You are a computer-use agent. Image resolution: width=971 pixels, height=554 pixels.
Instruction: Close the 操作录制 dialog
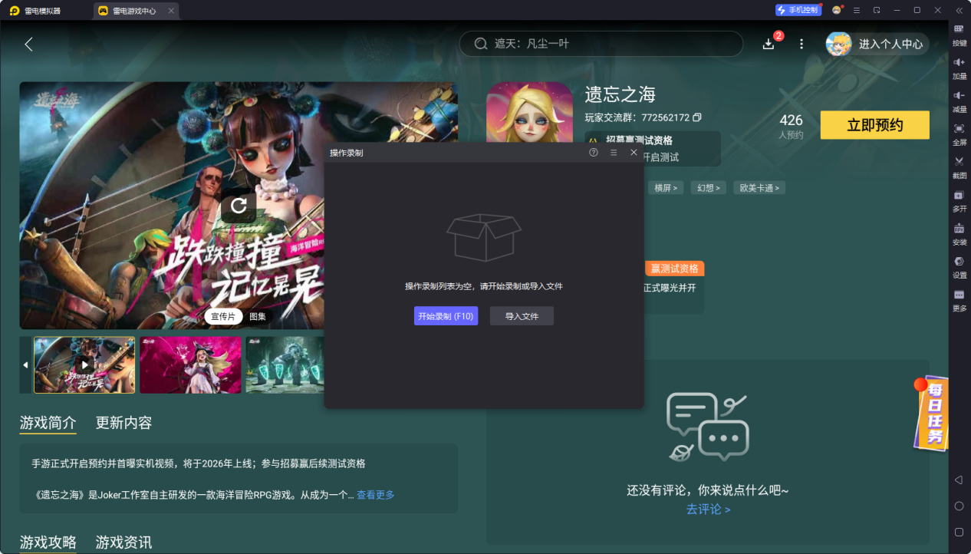[634, 153]
